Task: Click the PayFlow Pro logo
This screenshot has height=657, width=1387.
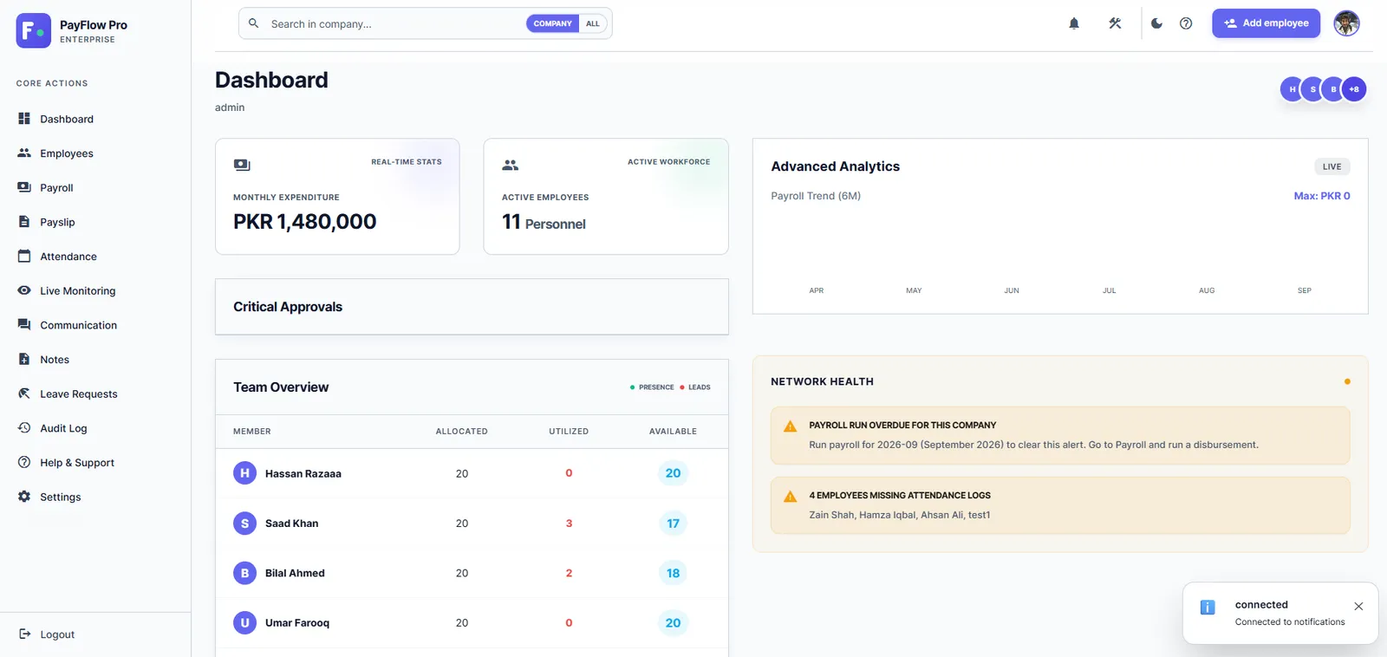Action: 34,31
